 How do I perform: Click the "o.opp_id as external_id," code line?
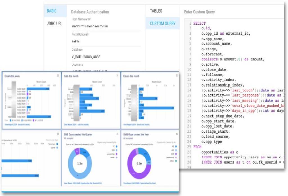(x=226, y=33)
